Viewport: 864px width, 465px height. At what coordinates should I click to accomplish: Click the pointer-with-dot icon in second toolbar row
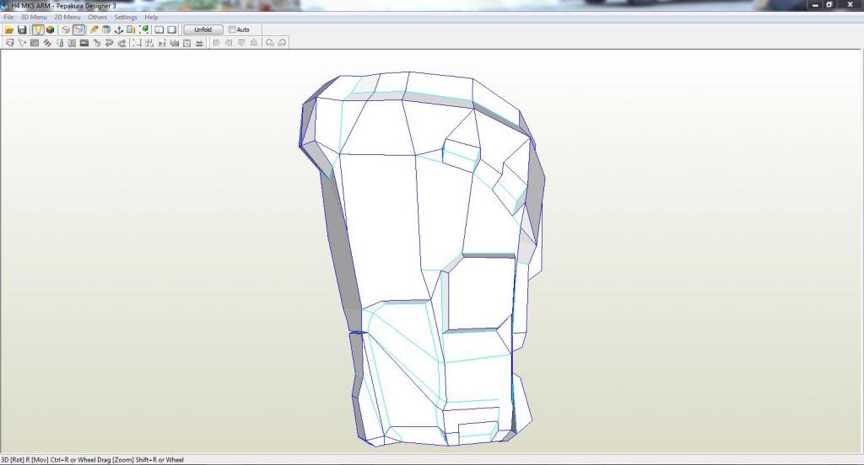coord(22,43)
